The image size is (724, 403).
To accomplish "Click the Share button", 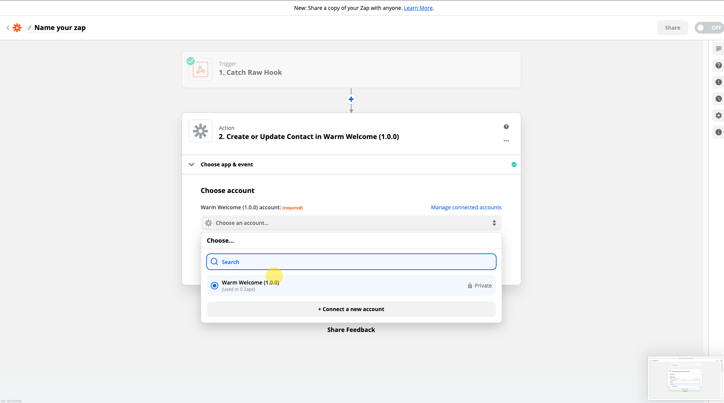I will pos(672,28).
